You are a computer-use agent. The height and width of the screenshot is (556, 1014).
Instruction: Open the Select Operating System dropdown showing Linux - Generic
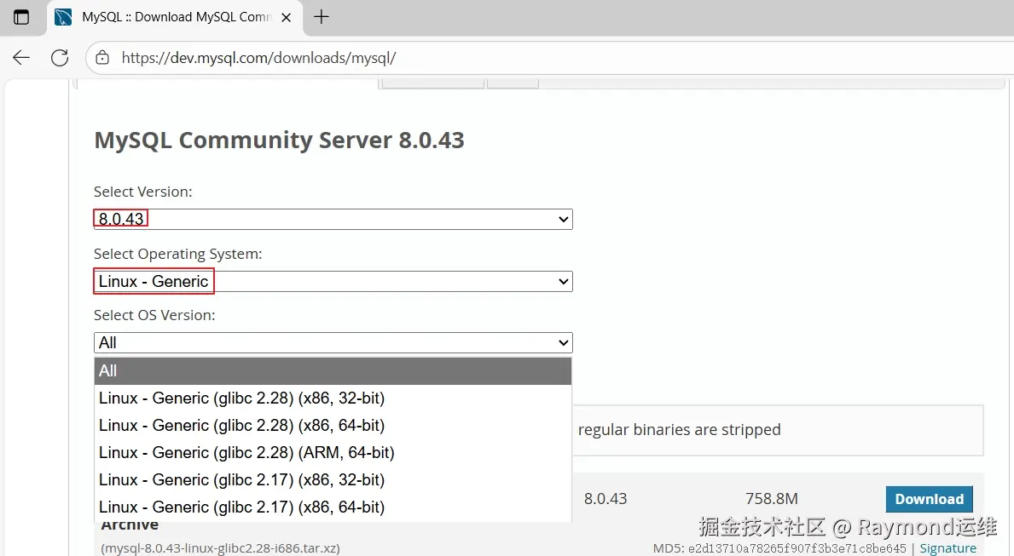click(x=333, y=282)
